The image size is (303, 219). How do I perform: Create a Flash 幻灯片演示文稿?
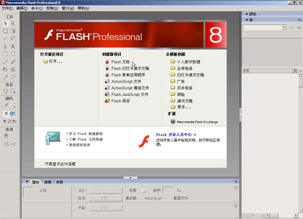127,69
